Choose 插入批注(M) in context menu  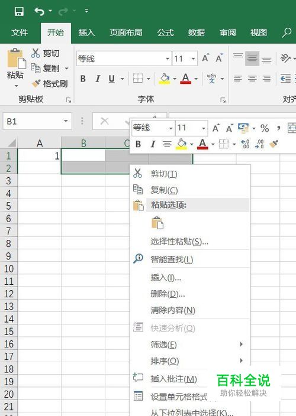click(173, 379)
